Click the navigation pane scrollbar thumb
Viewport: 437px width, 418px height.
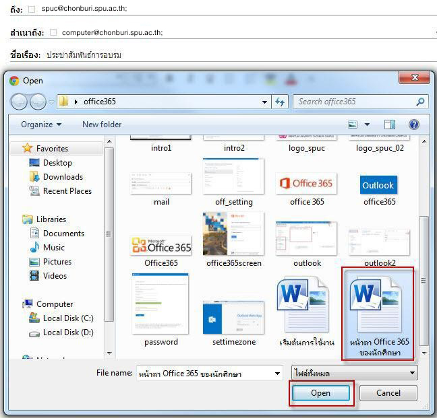coord(109,234)
